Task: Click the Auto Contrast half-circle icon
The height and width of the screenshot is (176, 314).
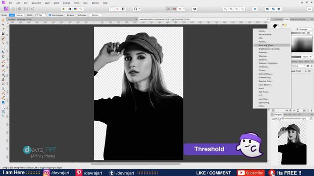Action: (x=70, y=9)
